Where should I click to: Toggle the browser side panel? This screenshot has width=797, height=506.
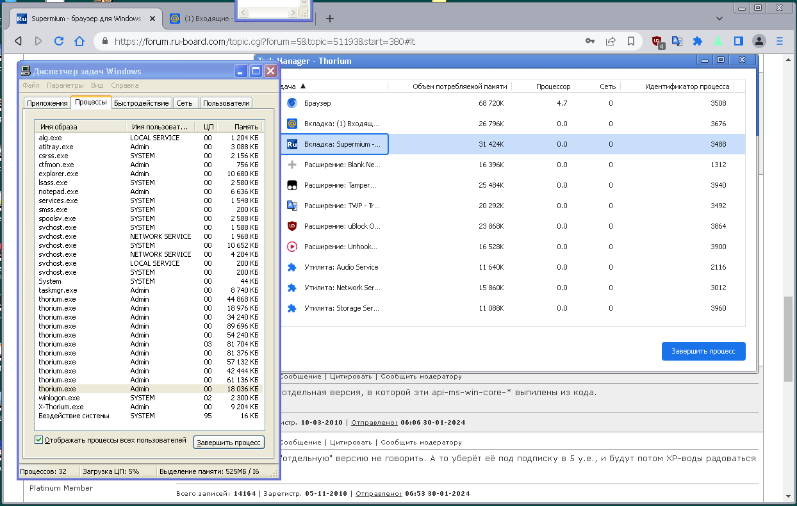[x=738, y=41]
